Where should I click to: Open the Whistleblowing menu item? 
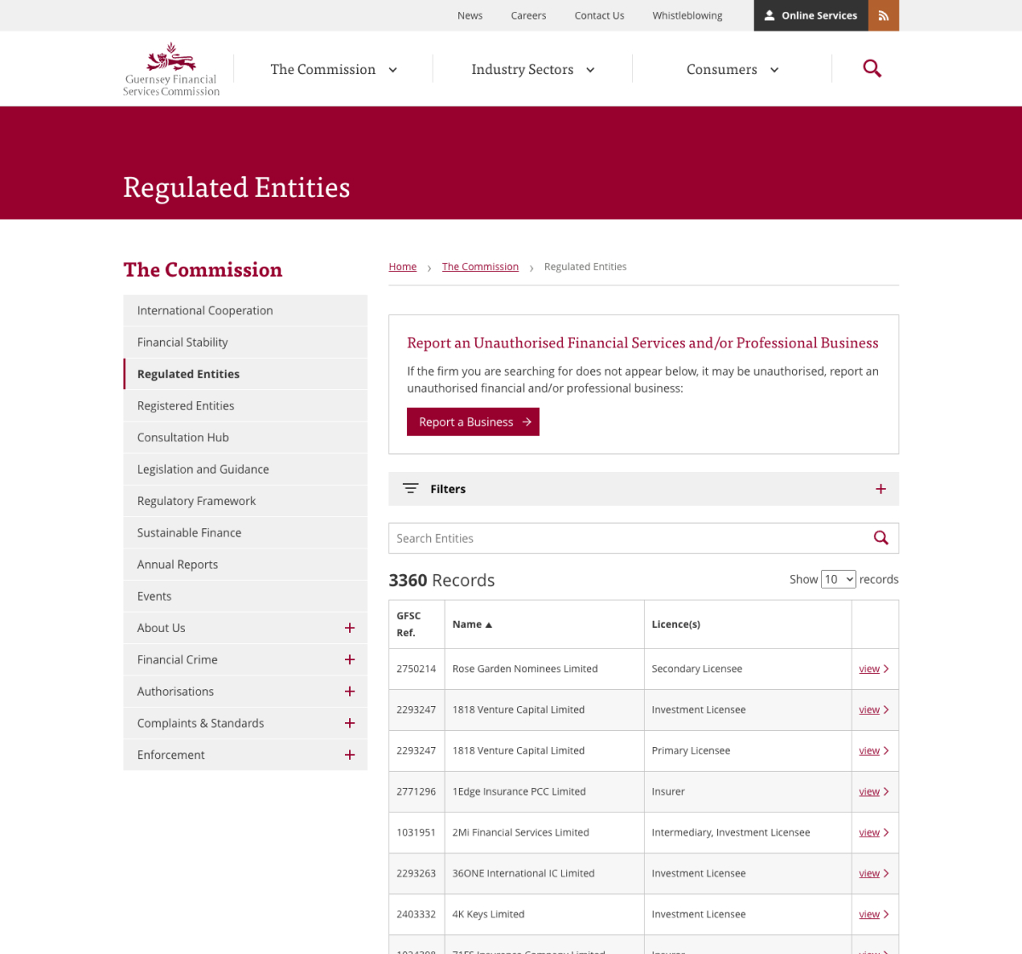click(686, 14)
